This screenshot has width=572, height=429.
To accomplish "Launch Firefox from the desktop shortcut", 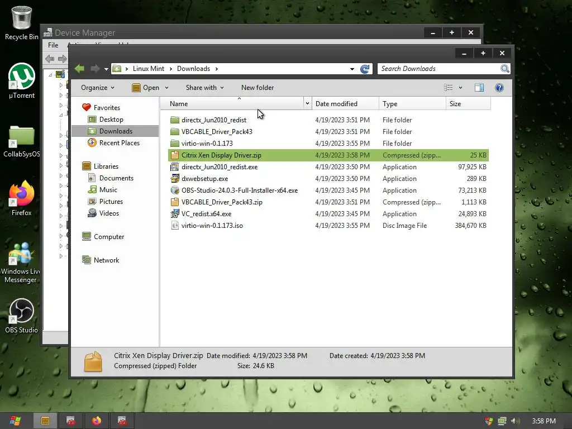I will click(x=22, y=198).
